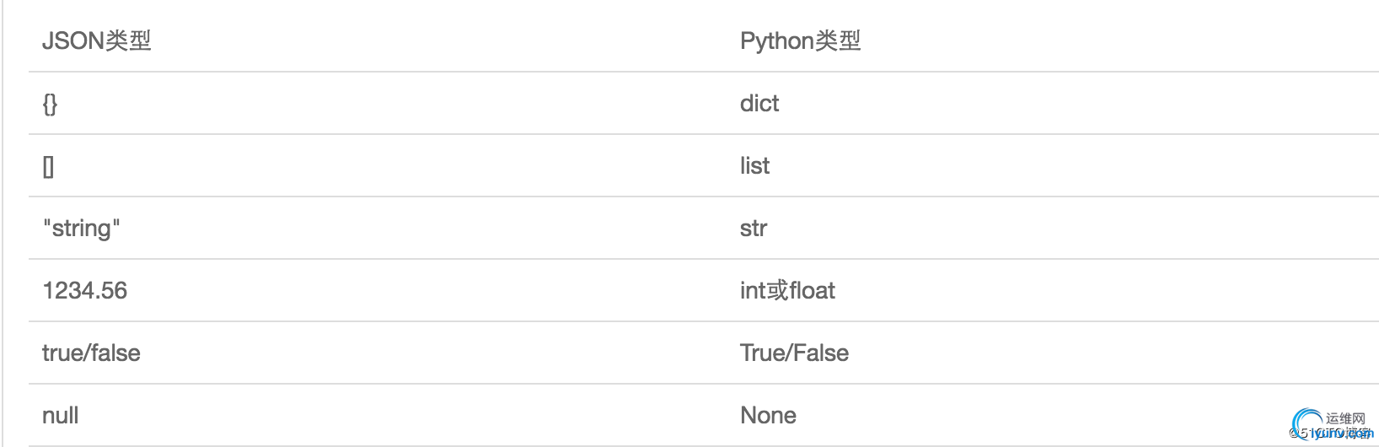Select the true/false cell

[91, 353]
